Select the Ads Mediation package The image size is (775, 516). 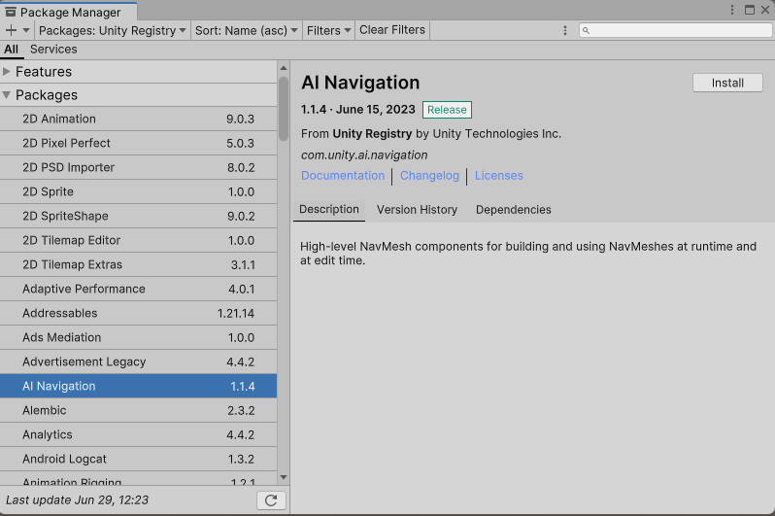point(138,337)
